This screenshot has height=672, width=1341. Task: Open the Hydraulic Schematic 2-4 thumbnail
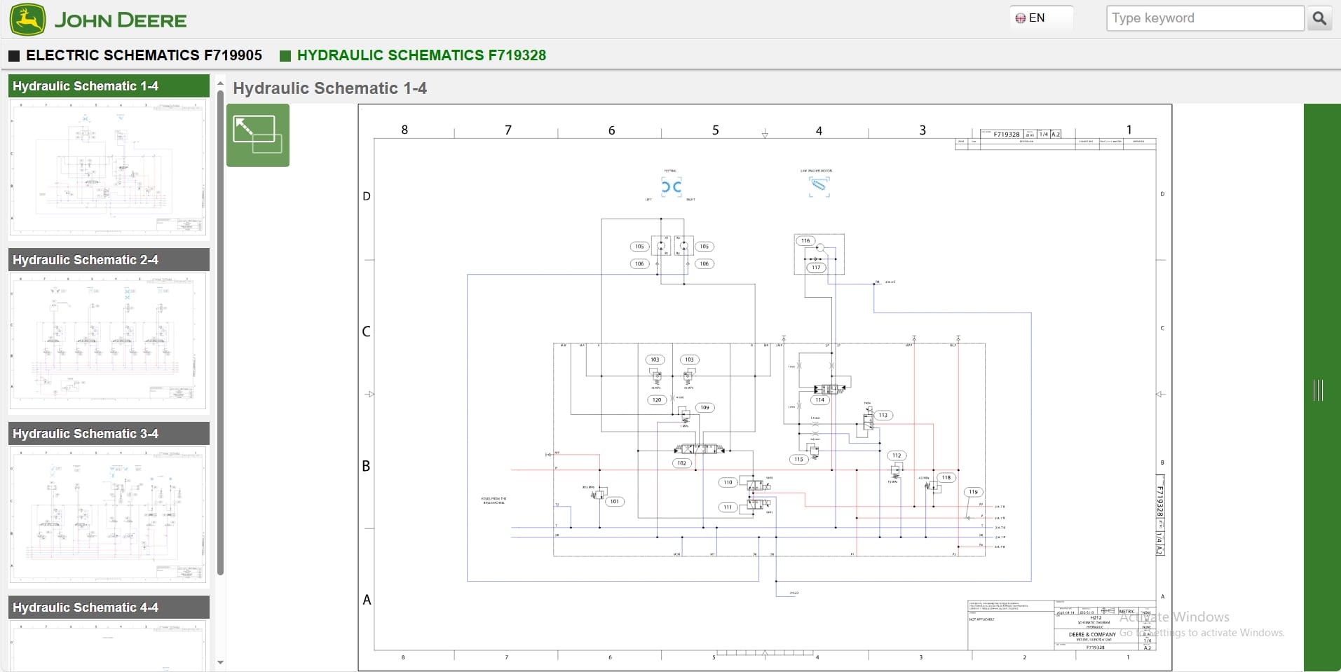point(107,341)
